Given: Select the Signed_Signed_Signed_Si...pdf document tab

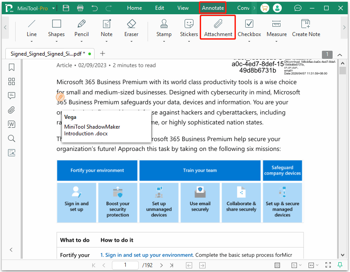Looking at the screenshot, I should point(50,54).
